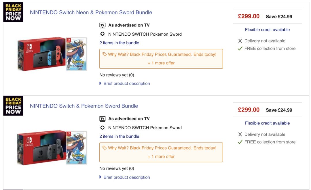Open NINTENDO Switch Neon & Pokemon Sword Bundle title

pyautogui.click(x=91, y=13)
